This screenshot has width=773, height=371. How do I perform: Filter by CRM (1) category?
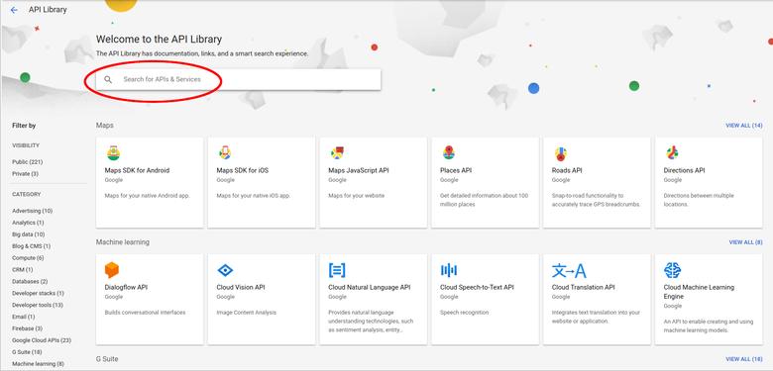[23, 270]
